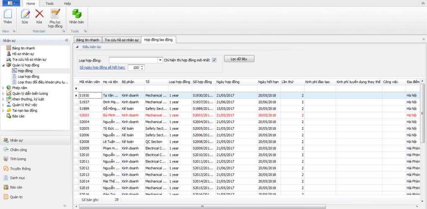The width and height of the screenshot is (427, 209).
Task: Expand the Khen thưởng, kỷ luật node
Action: [x=3, y=99]
